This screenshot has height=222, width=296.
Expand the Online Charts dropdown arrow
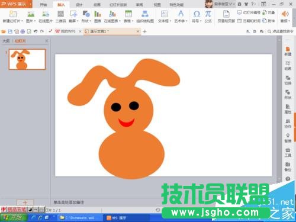tap(120, 21)
